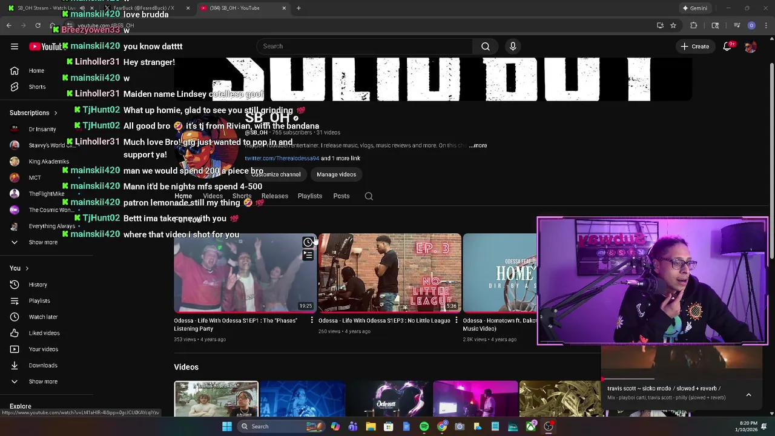
Task: Click Customize channel button
Action: coord(275,174)
